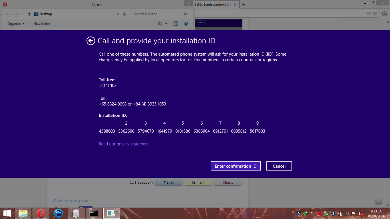Cancel the activation dialog
Viewport: 390px width, 219px height.
[279, 166]
